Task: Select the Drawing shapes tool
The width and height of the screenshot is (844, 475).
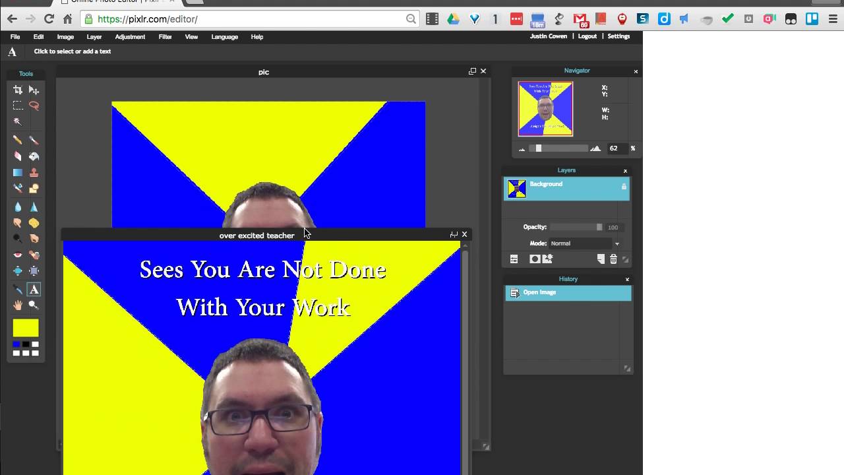Action: 34,188
